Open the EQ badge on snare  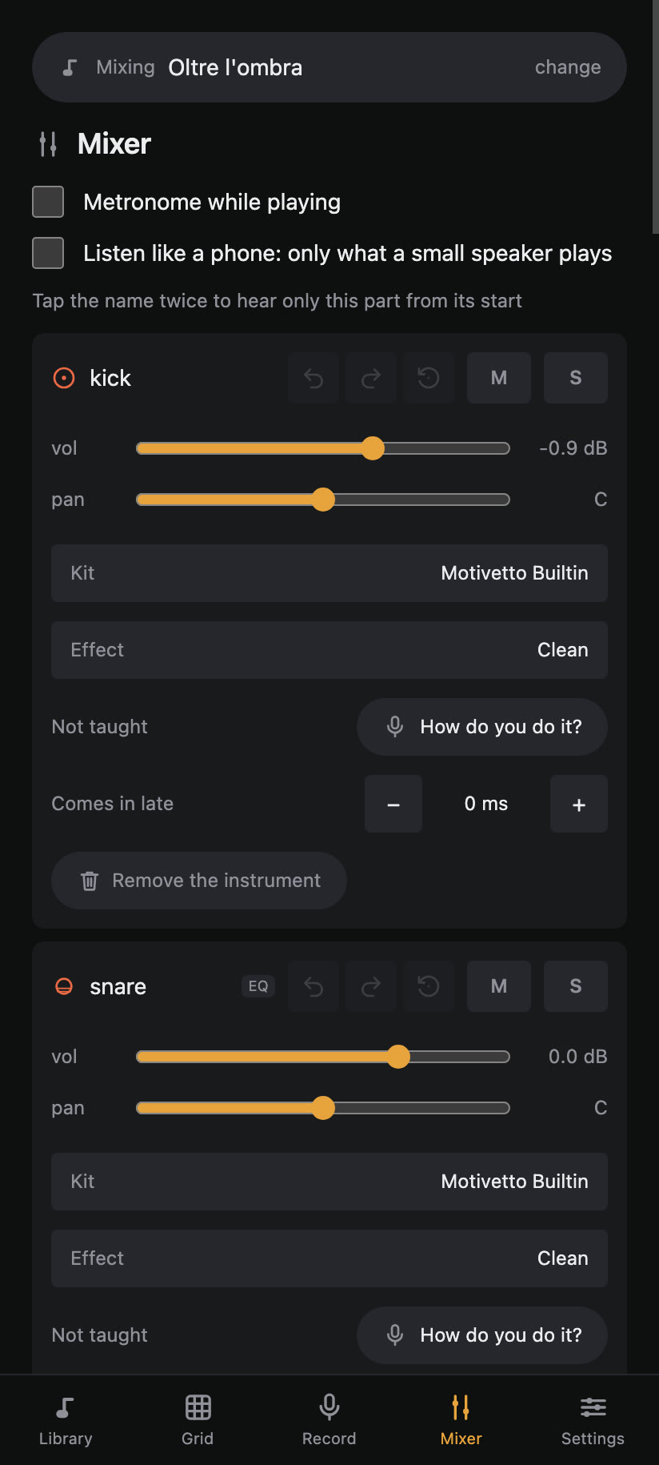[x=258, y=986]
